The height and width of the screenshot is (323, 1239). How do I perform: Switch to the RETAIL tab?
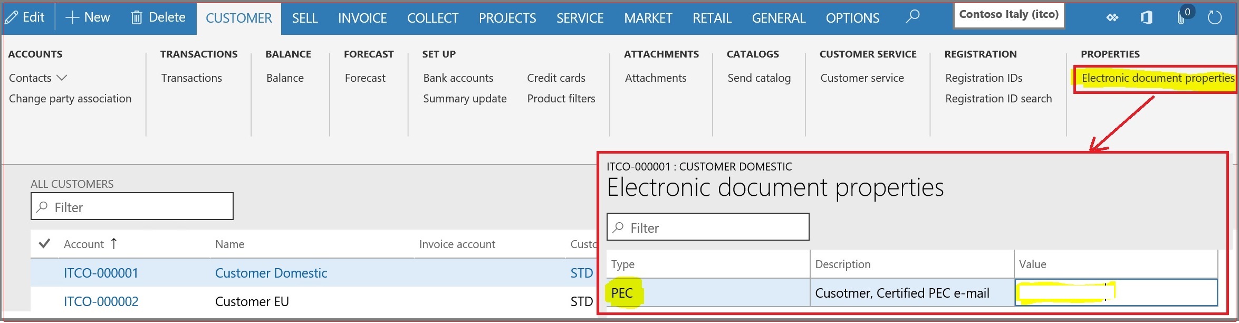pyautogui.click(x=712, y=18)
